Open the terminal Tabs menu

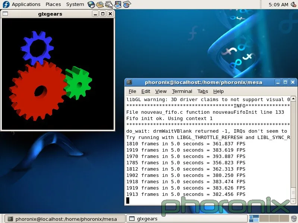203,91
